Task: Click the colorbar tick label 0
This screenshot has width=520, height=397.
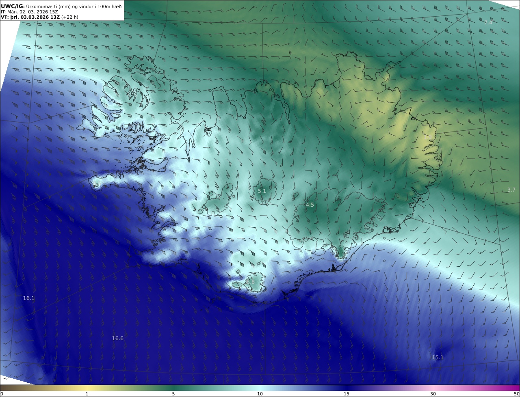Action: (2, 394)
